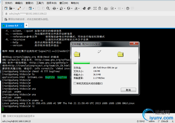Click the file transfer icon beside Print
This screenshot has width=175, height=123.
click(x=61, y=9)
